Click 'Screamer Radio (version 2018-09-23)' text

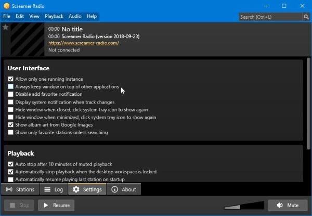[100, 36]
